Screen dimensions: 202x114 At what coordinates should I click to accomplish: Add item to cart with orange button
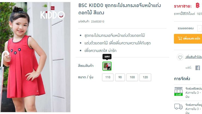coord(188,39)
